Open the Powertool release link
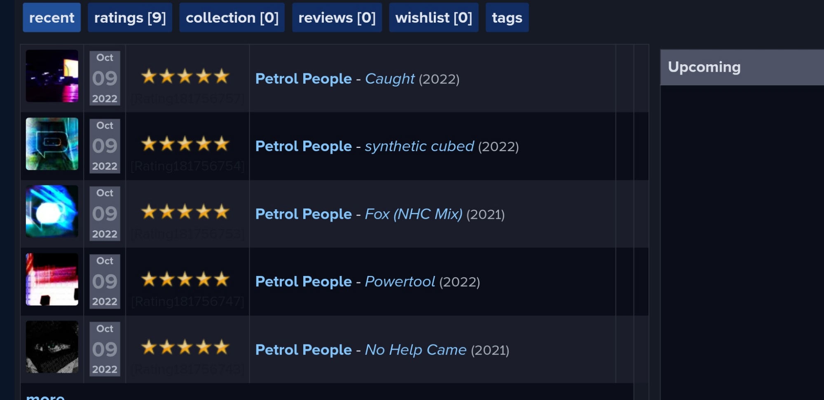 pyautogui.click(x=400, y=282)
